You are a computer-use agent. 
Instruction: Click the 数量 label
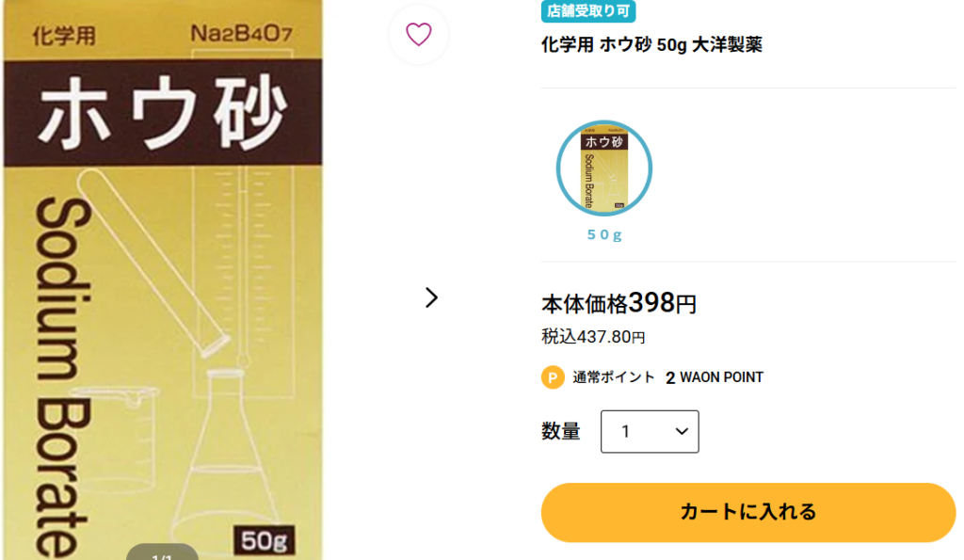point(561,431)
